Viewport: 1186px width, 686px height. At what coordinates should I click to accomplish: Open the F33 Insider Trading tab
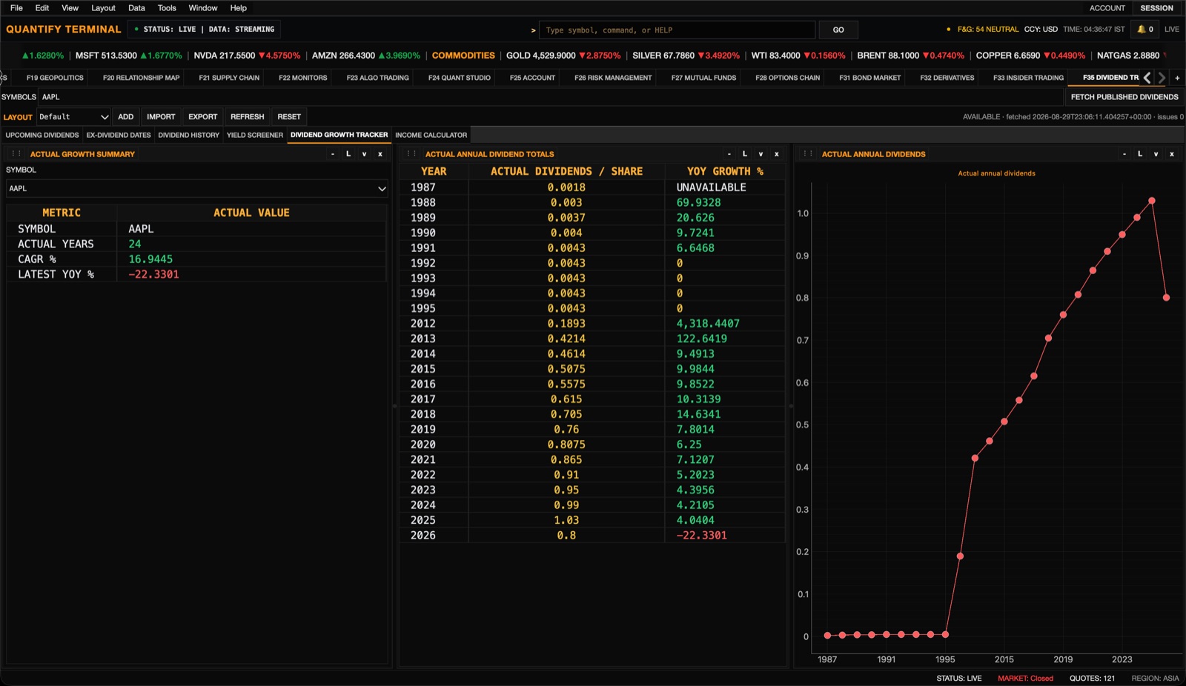click(x=1029, y=78)
